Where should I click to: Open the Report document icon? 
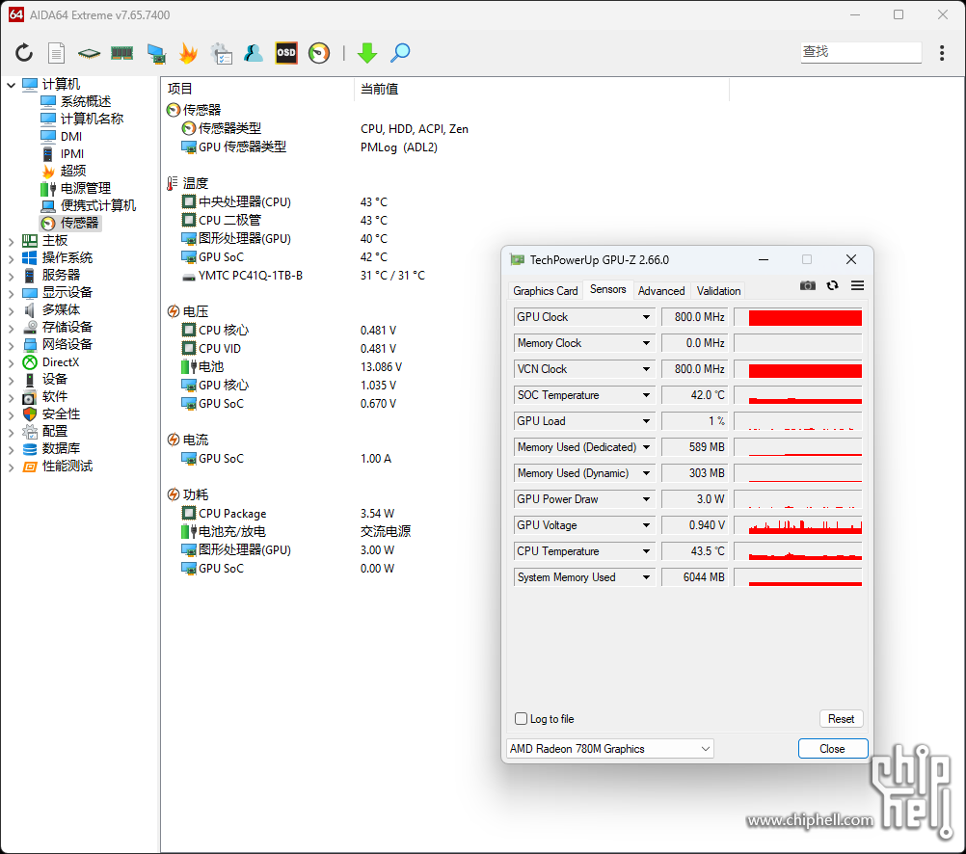click(x=56, y=53)
